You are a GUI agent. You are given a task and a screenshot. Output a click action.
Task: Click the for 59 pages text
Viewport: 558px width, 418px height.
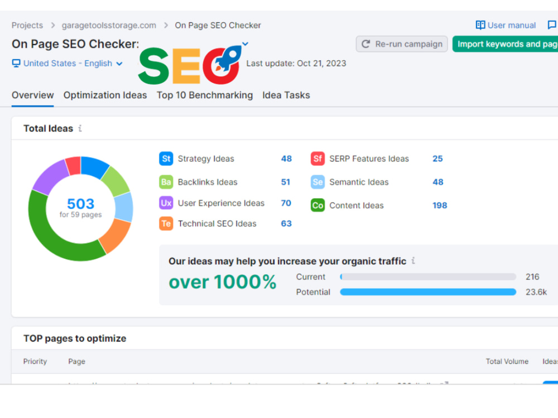(x=81, y=215)
